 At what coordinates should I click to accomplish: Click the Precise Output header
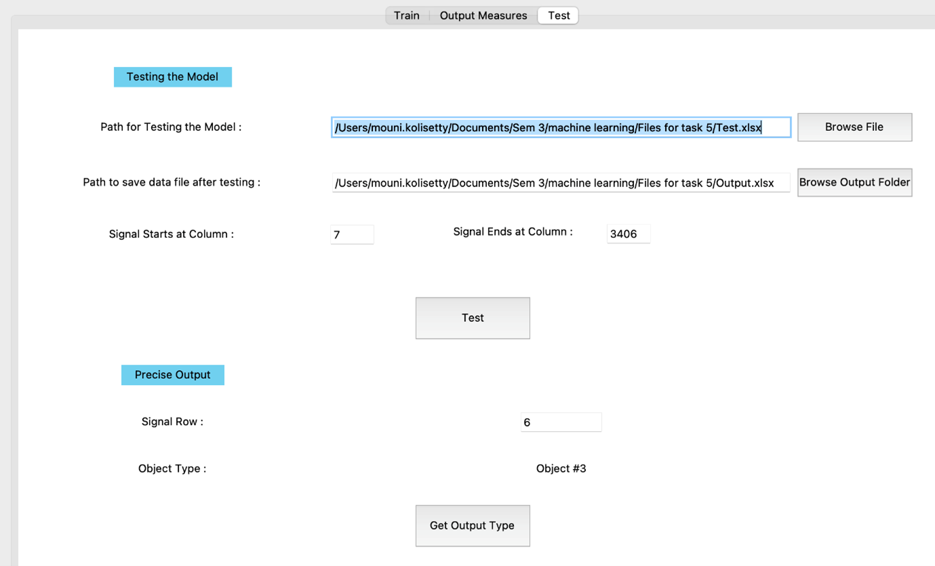tap(172, 374)
